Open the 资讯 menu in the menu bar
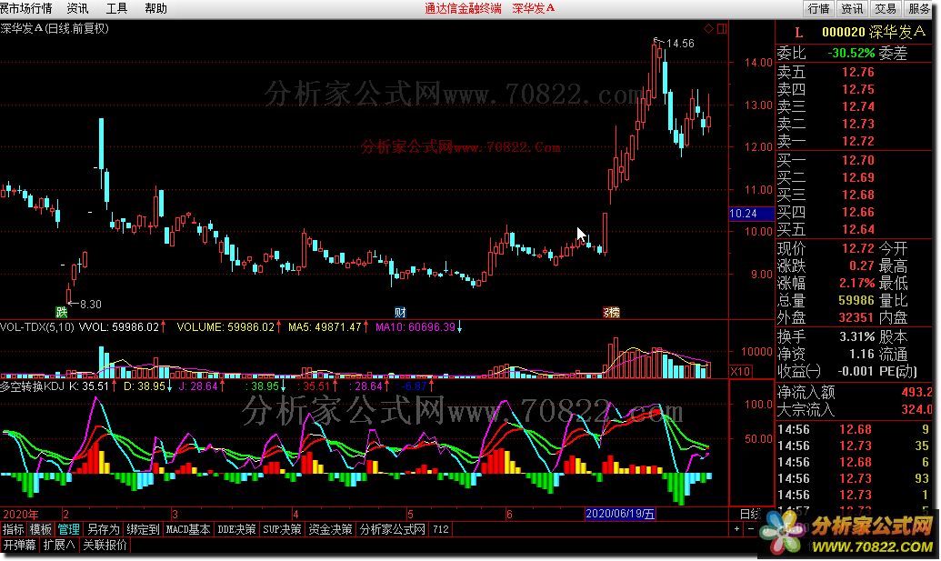 [x=77, y=8]
